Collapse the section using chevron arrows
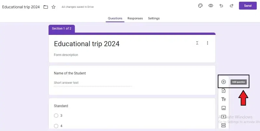 (197, 43)
